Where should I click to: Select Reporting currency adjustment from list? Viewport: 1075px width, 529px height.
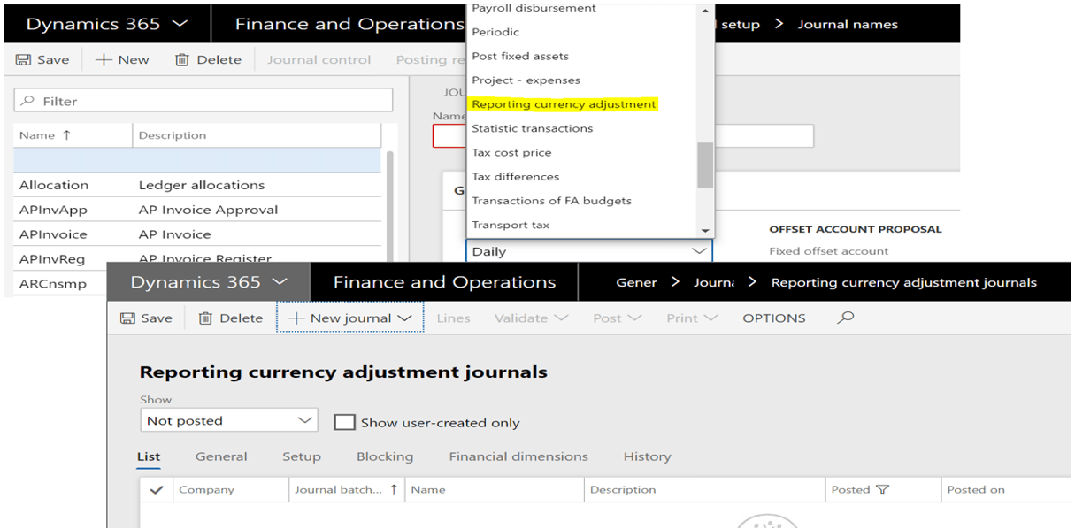[x=564, y=104]
